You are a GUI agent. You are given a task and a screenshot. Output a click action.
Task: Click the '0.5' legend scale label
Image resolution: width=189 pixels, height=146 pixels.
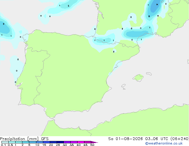(x=10, y=145)
